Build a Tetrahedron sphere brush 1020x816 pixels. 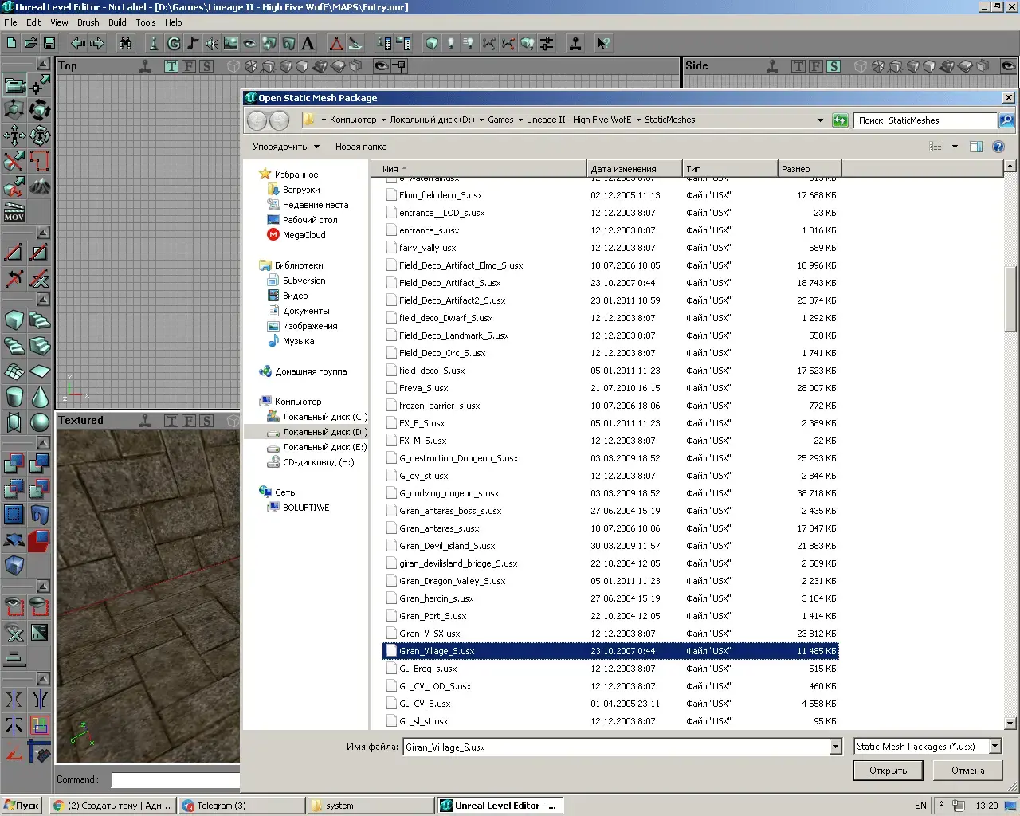(40, 422)
